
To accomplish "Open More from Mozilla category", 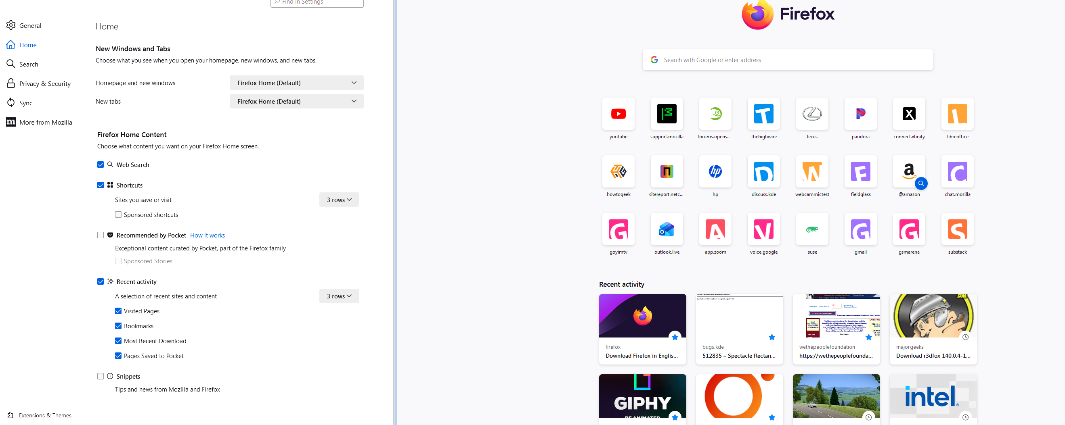I will (39, 122).
